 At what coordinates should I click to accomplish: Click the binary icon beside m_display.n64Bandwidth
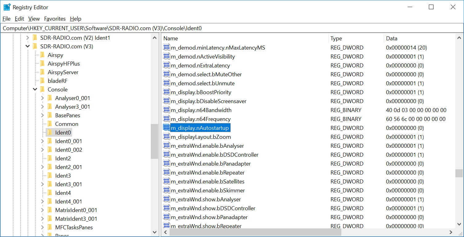click(x=166, y=110)
